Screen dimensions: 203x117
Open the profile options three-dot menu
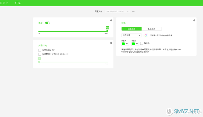(x=133, y=12)
